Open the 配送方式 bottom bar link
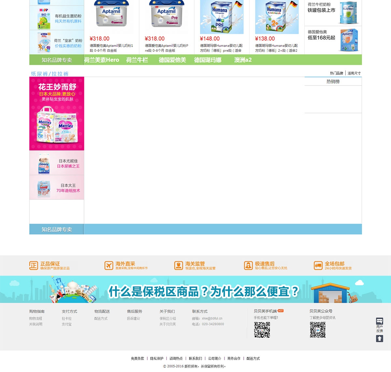The width and height of the screenshot is (391, 372). (x=253, y=358)
